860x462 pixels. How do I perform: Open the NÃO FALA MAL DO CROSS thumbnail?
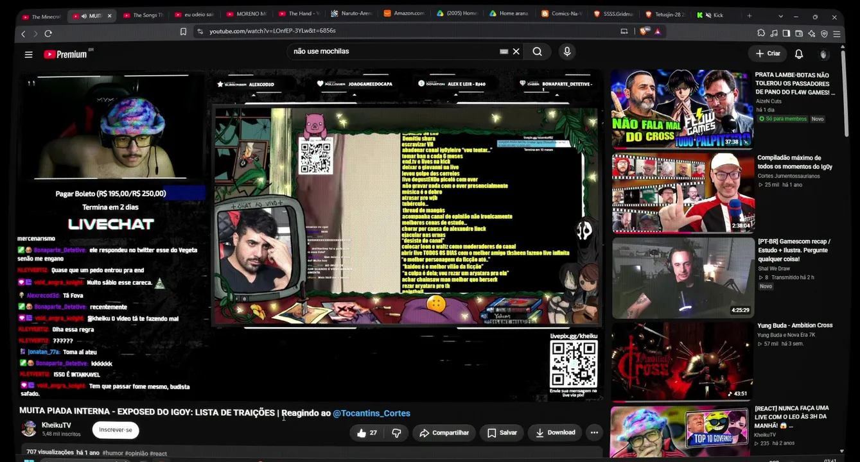681,108
